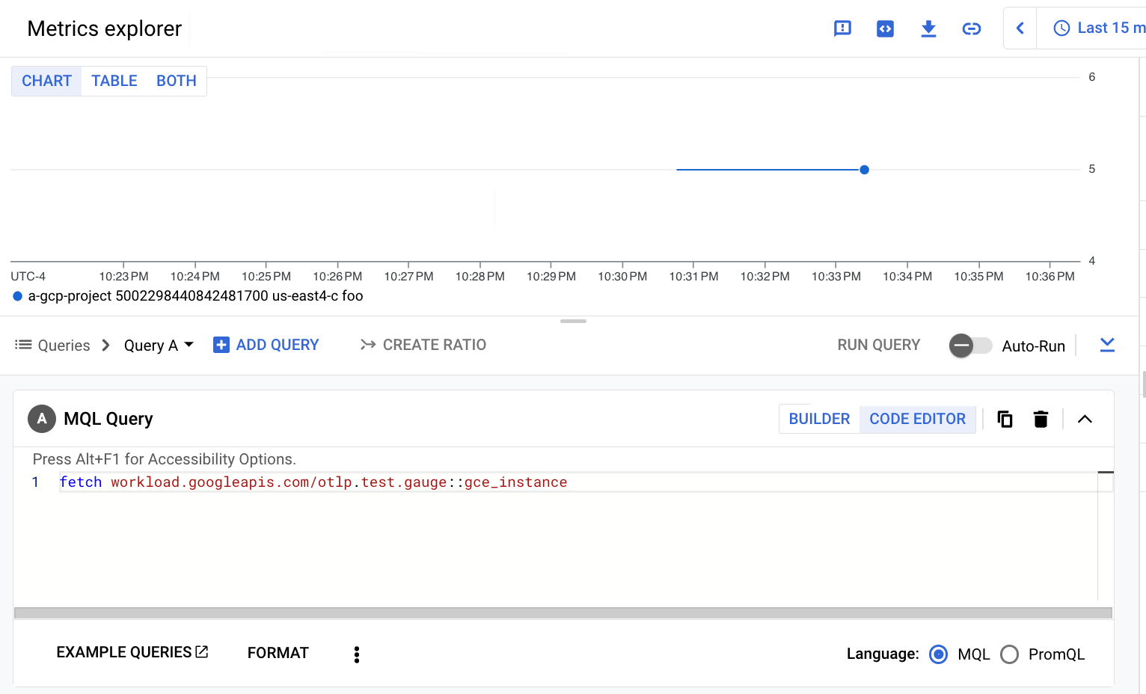The image size is (1146, 694).
Task: Switch to the TABLE view tab
Action: 114,81
